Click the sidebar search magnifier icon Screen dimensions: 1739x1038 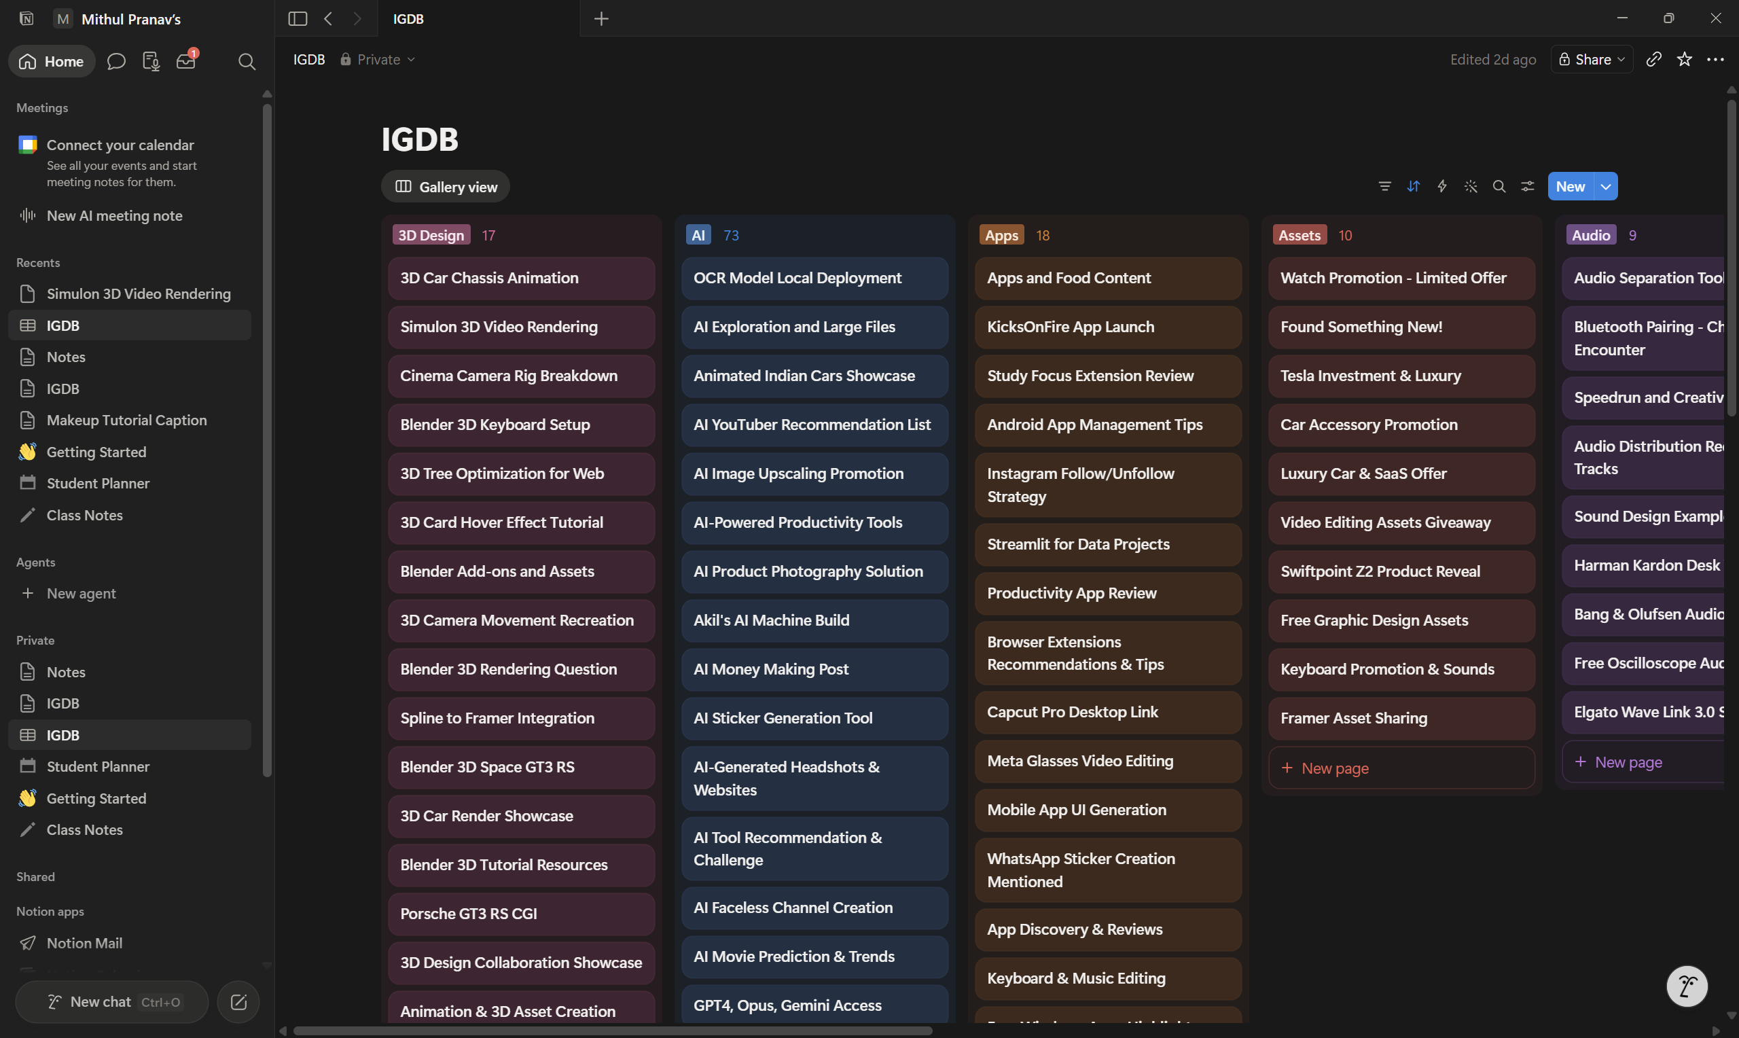pyautogui.click(x=246, y=62)
